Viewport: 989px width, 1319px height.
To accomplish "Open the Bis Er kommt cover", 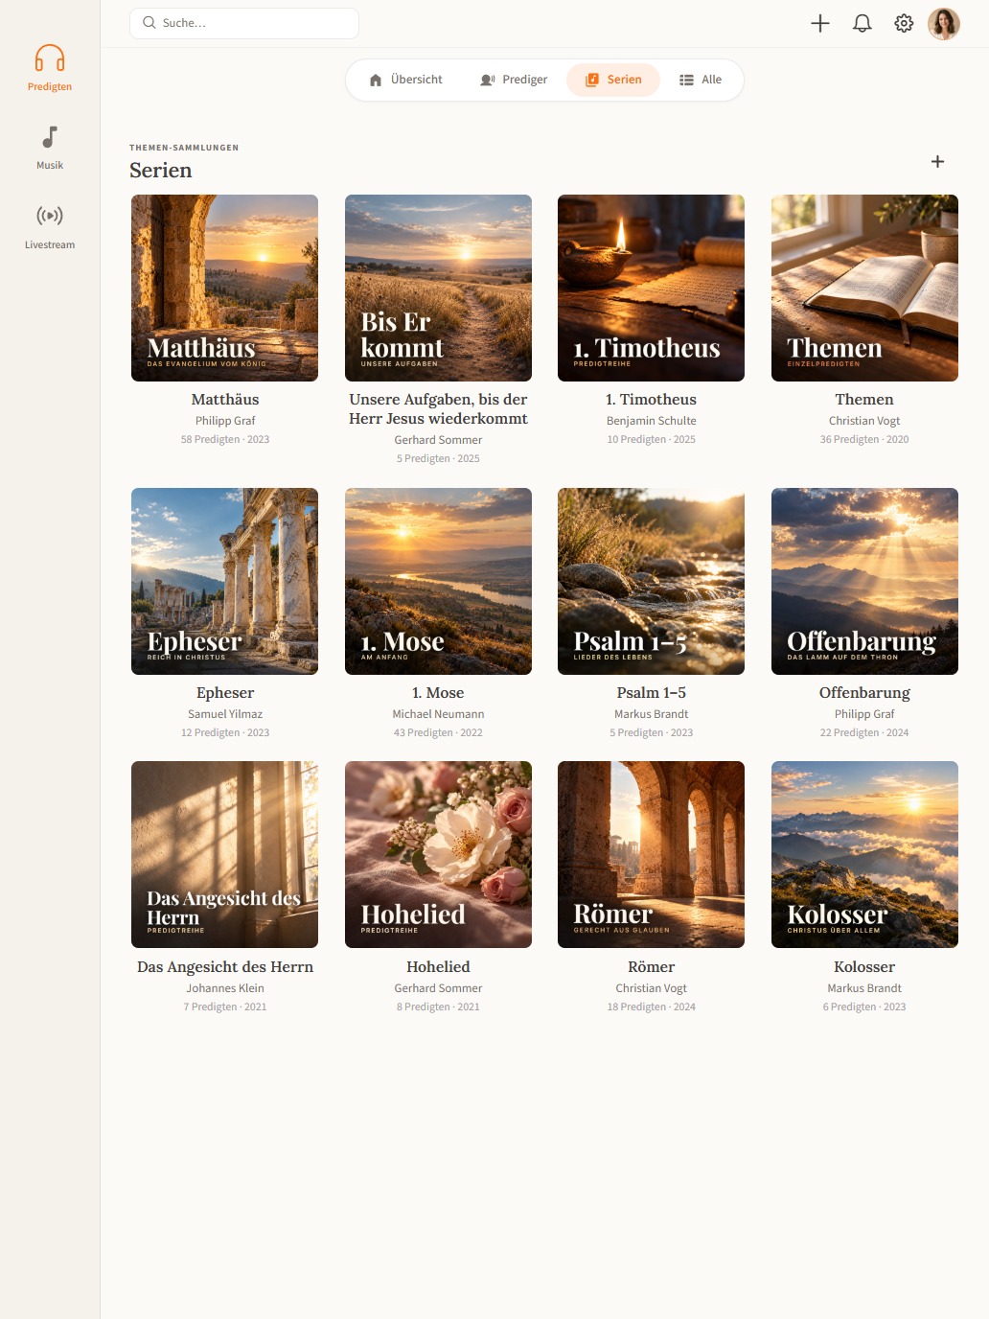I will [438, 288].
